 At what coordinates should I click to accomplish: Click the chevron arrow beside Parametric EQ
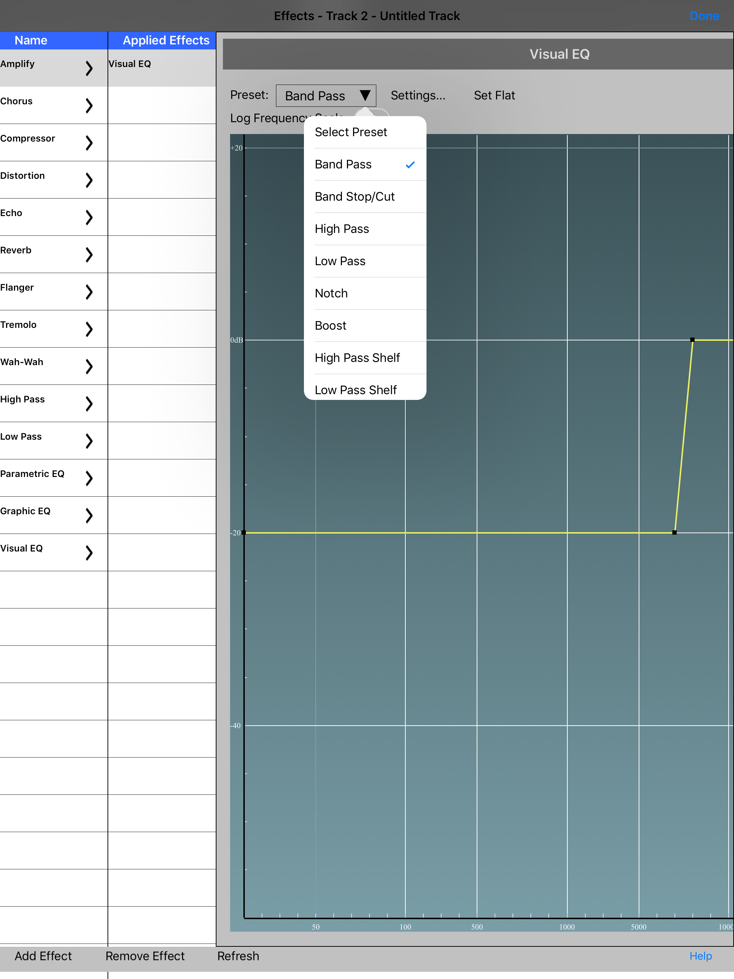tap(89, 478)
